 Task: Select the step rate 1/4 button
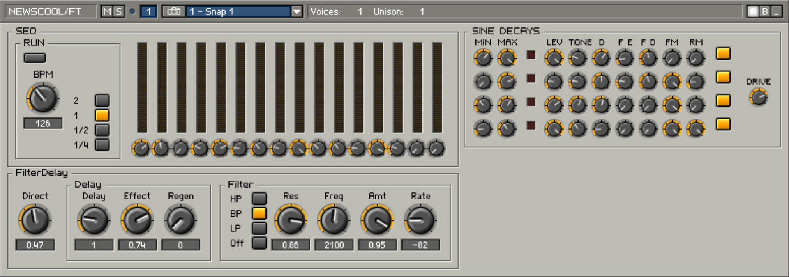pos(102,145)
